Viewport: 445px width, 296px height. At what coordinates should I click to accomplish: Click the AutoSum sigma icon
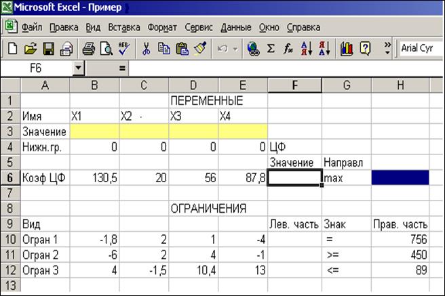point(271,49)
